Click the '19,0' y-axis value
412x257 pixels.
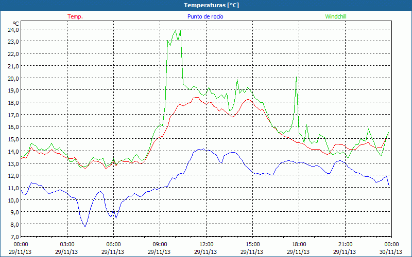[13, 90]
